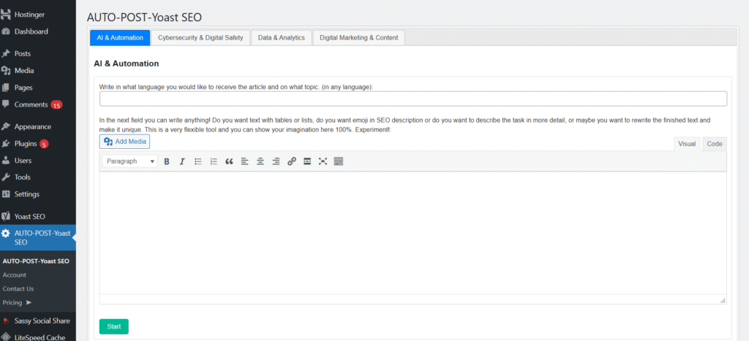Screen dimensions: 749x341
Task: Select the AI & Automation tab
Action: pyautogui.click(x=120, y=38)
